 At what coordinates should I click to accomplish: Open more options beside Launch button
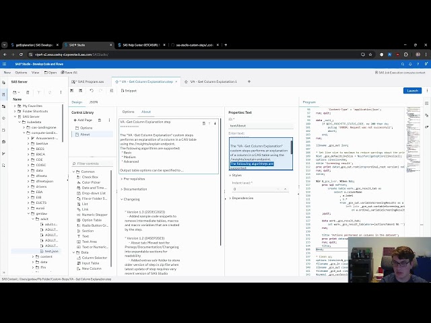click(427, 91)
